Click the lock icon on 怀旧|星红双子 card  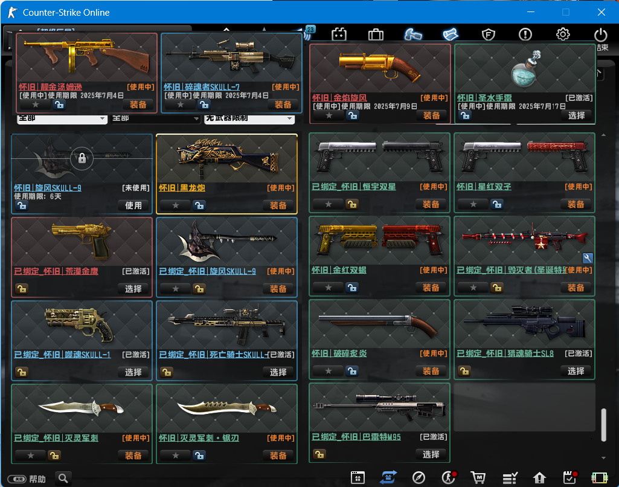(497, 204)
